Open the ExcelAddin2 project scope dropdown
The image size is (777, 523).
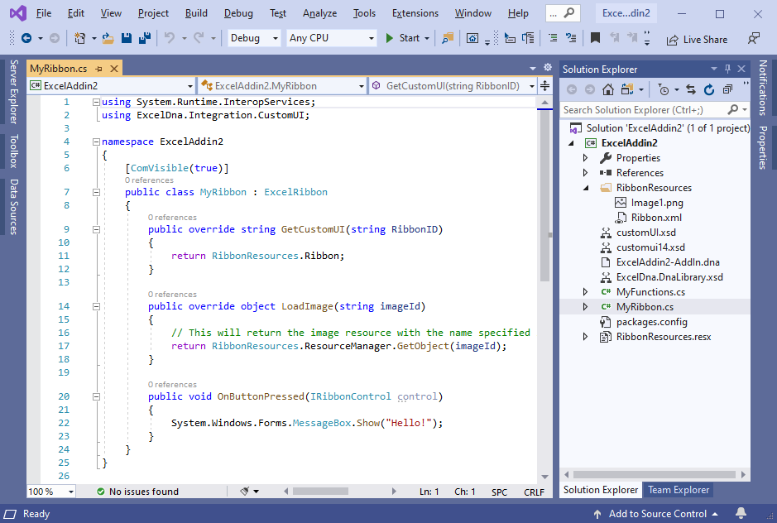pyautogui.click(x=112, y=86)
